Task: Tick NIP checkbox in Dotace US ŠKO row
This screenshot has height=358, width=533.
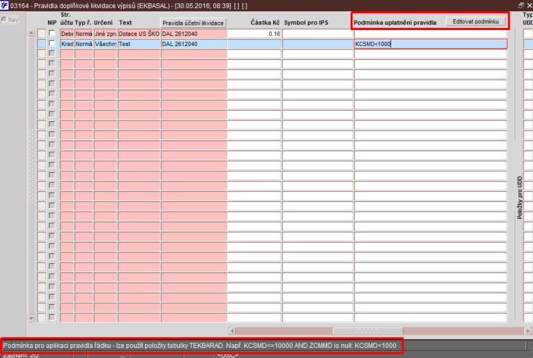Action: tap(52, 33)
